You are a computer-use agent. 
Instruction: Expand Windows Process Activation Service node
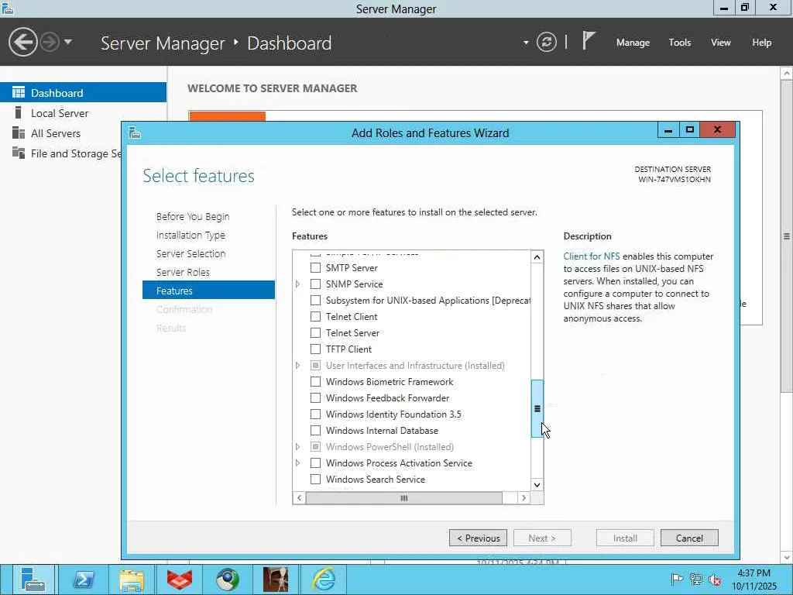click(298, 463)
